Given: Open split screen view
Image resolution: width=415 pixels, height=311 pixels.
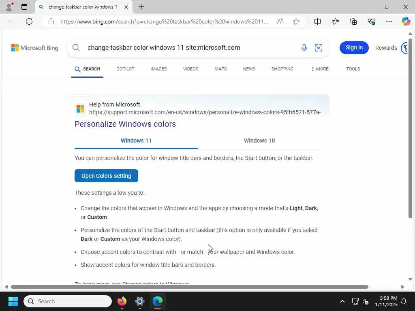Looking at the screenshot, I should [317, 21].
